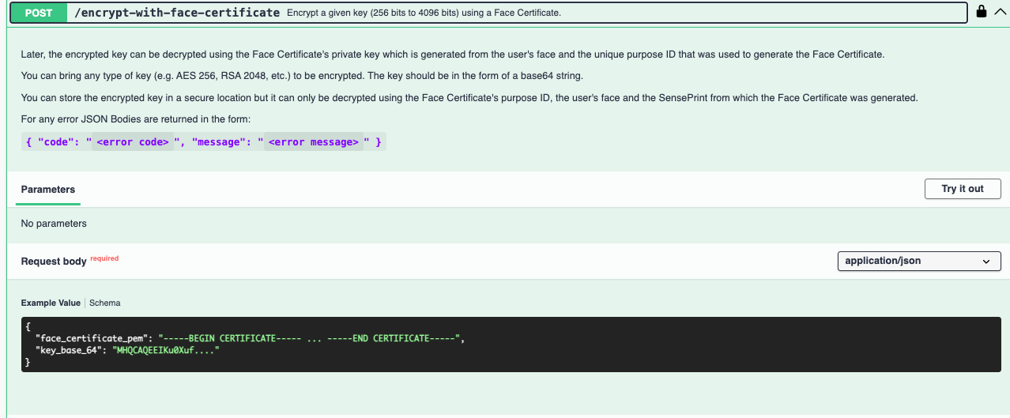The width and height of the screenshot is (1010, 418).
Task: Select the Example Value tab
Action: (51, 303)
